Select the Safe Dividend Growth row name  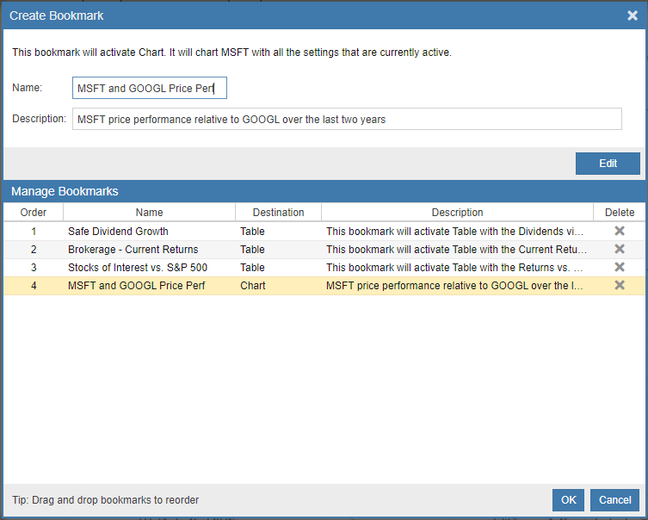[118, 231]
